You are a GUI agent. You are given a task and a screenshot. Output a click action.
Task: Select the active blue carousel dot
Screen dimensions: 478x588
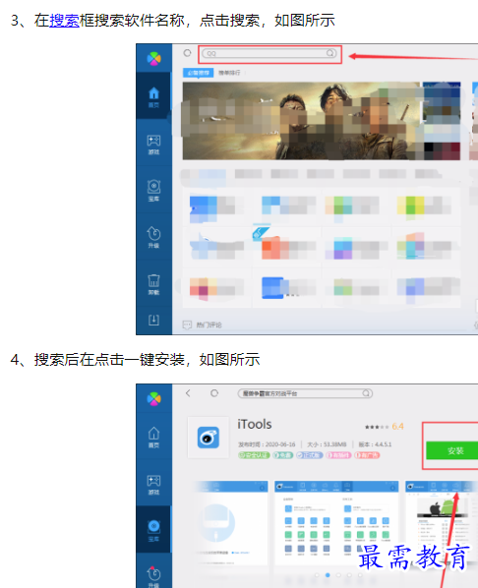point(328,575)
